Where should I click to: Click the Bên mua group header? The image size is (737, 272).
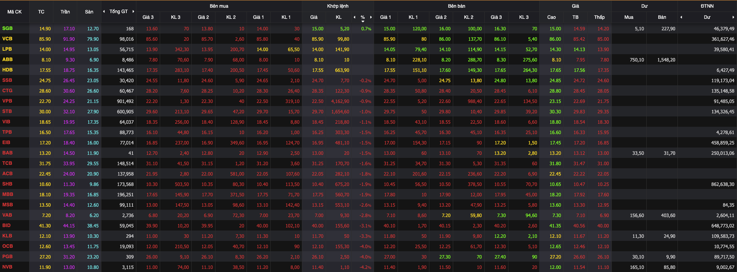pyautogui.click(x=219, y=6)
